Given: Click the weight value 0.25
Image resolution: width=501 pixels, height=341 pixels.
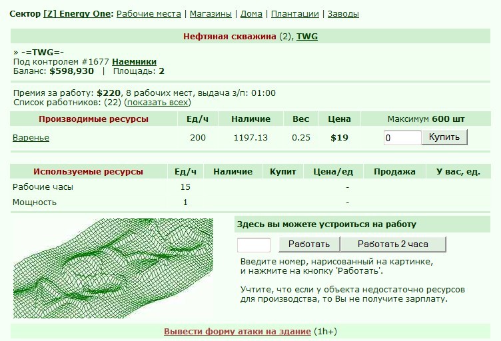Looking at the screenshot, I should coord(301,138).
